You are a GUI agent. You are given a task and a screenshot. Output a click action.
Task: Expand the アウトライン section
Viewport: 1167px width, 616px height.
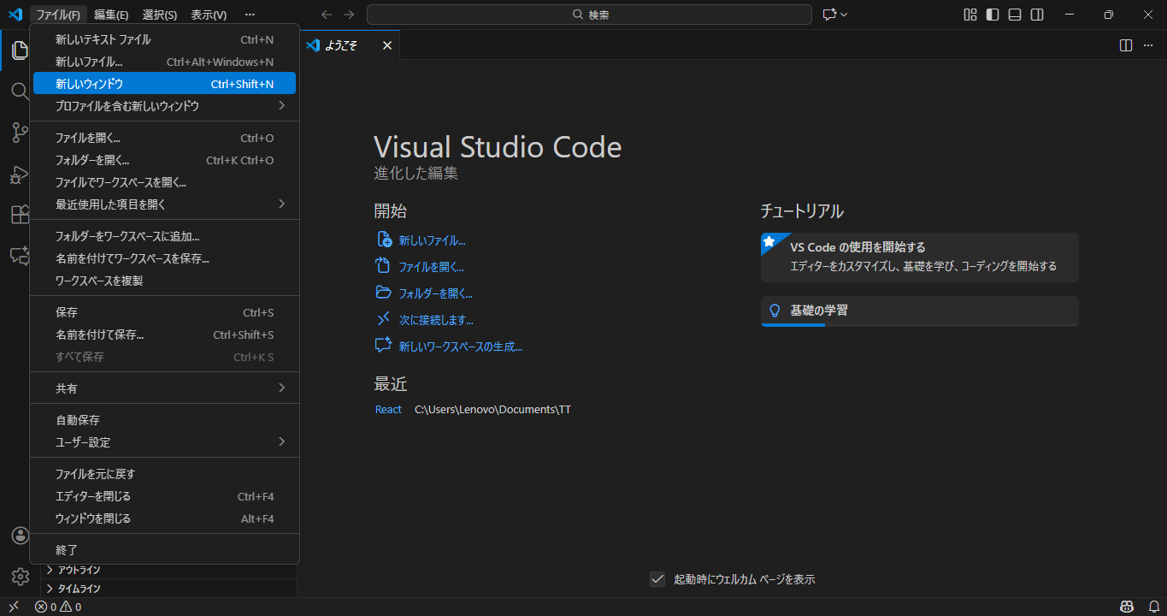click(168, 570)
